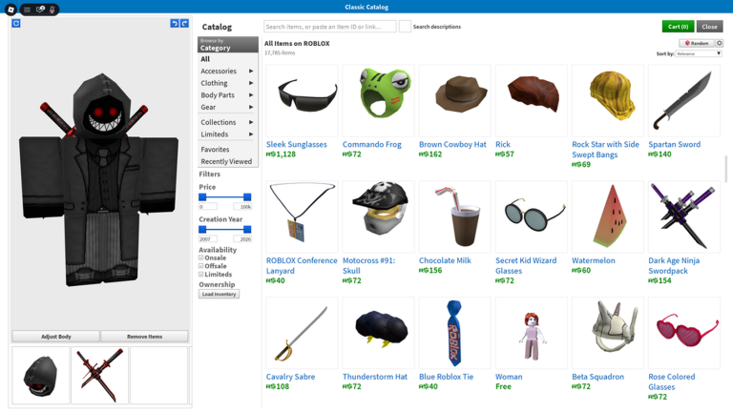Image resolution: width=733 pixels, height=412 pixels.
Task: Select the equipped hooded head thumbnail
Action: coord(41,375)
